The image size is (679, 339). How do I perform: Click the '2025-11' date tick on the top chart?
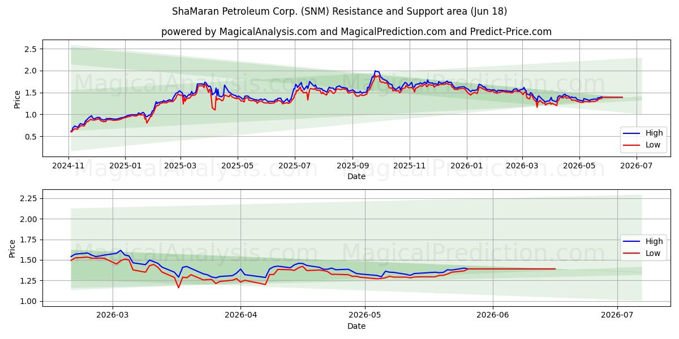[x=409, y=167]
